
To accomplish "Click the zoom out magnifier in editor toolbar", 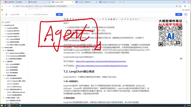I will point(133,19).
